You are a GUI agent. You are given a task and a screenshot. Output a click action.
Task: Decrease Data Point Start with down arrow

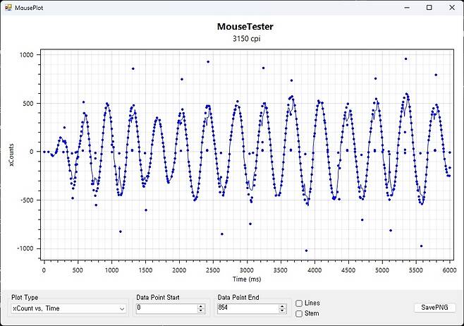201,310
